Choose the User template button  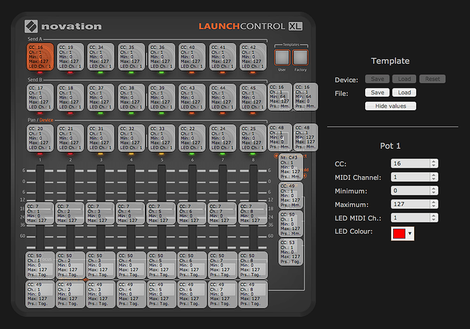[x=282, y=57]
